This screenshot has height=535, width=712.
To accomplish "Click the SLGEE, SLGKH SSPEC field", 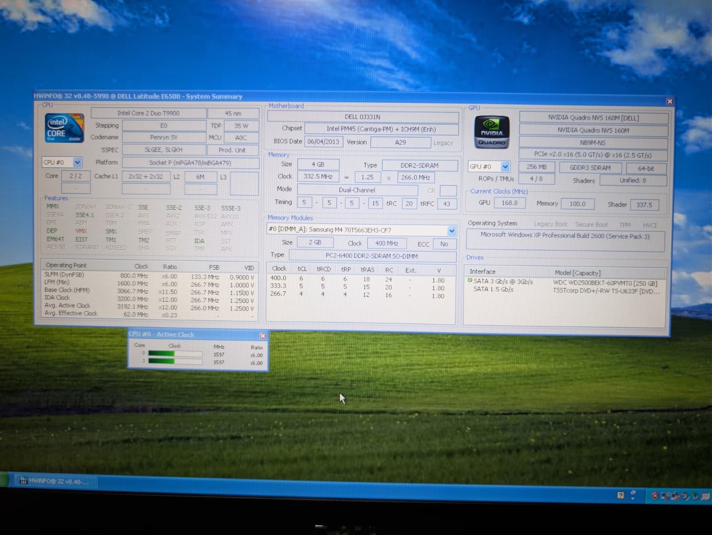I will pos(164,150).
